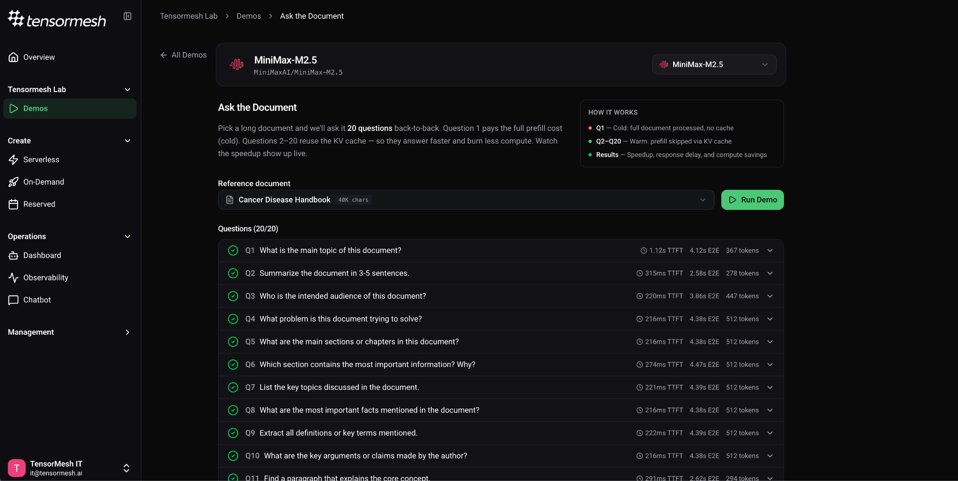Click MiniMaxAI/MiniMax-M2.5 model path

coord(298,72)
